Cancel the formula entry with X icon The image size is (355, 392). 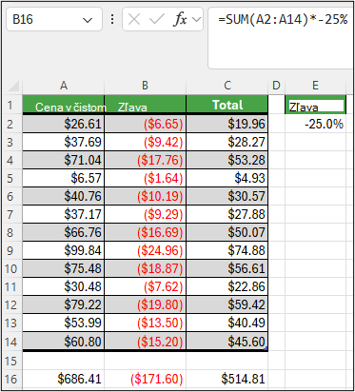coord(134,20)
